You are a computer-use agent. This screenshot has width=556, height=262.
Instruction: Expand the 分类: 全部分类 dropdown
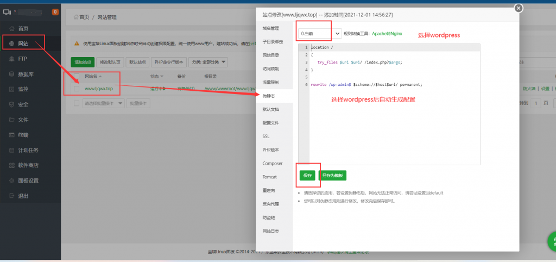click(208, 62)
